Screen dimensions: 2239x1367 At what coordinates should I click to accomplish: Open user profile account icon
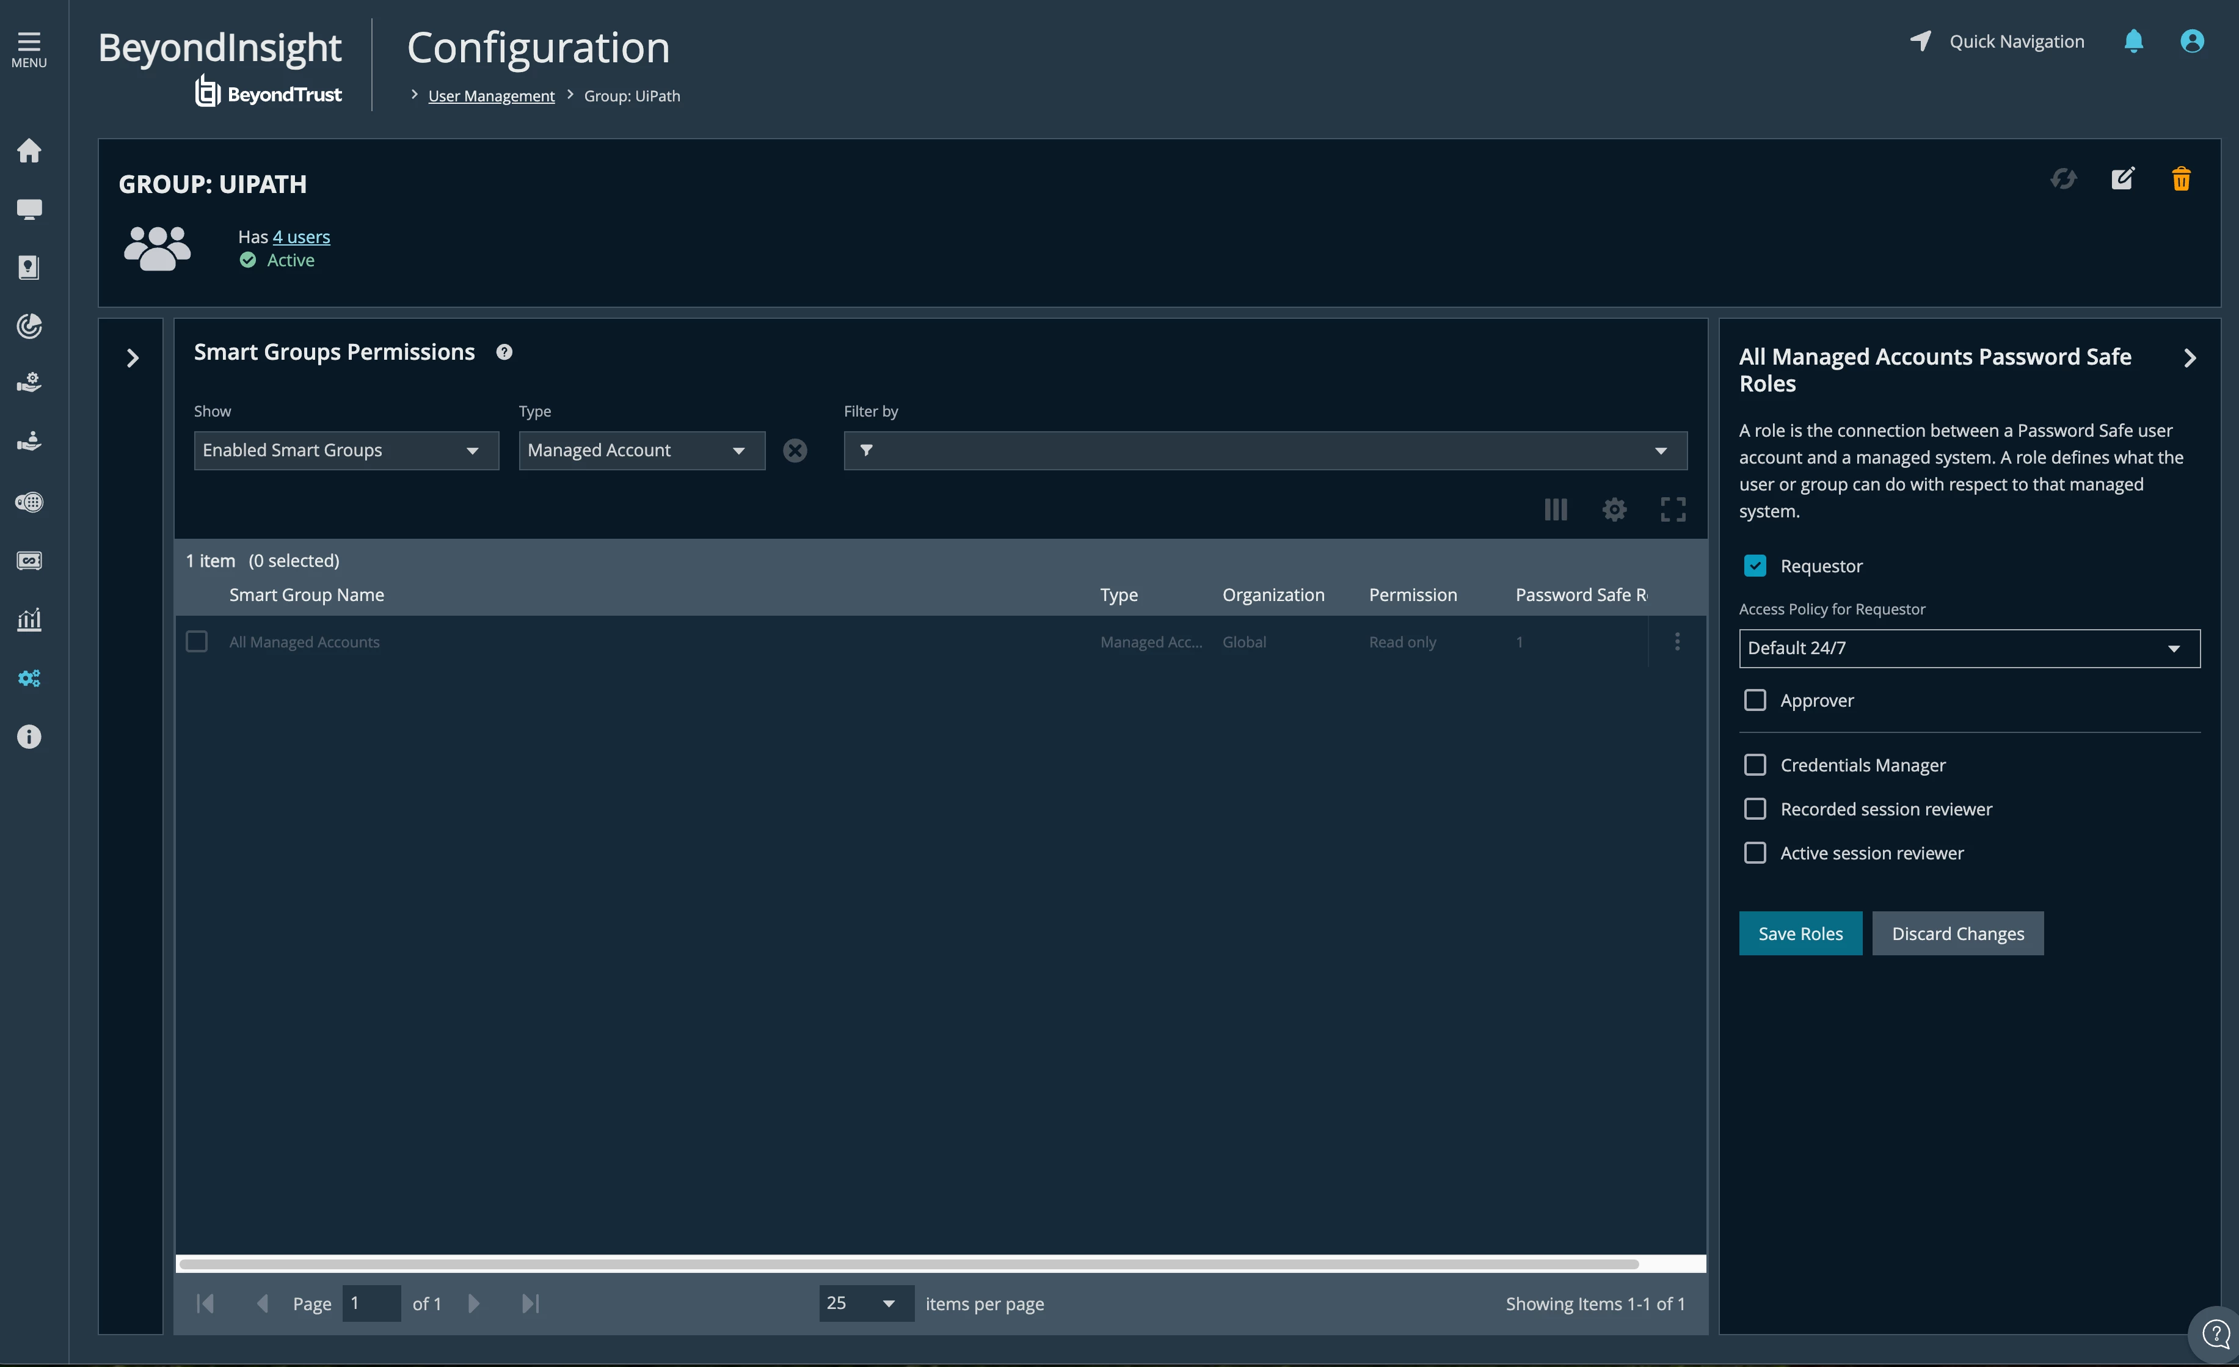(x=2192, y=41)
